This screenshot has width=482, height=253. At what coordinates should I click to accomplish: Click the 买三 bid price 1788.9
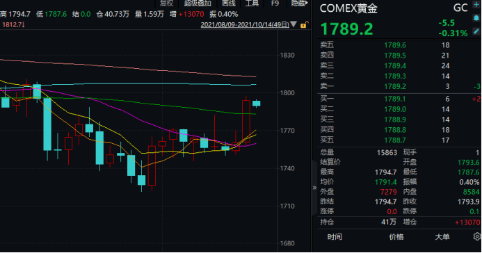click(394, 120)
